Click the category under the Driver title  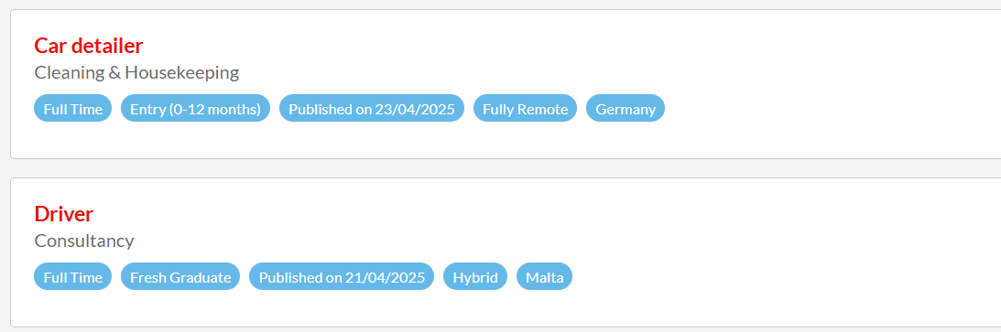coord(84,241)
